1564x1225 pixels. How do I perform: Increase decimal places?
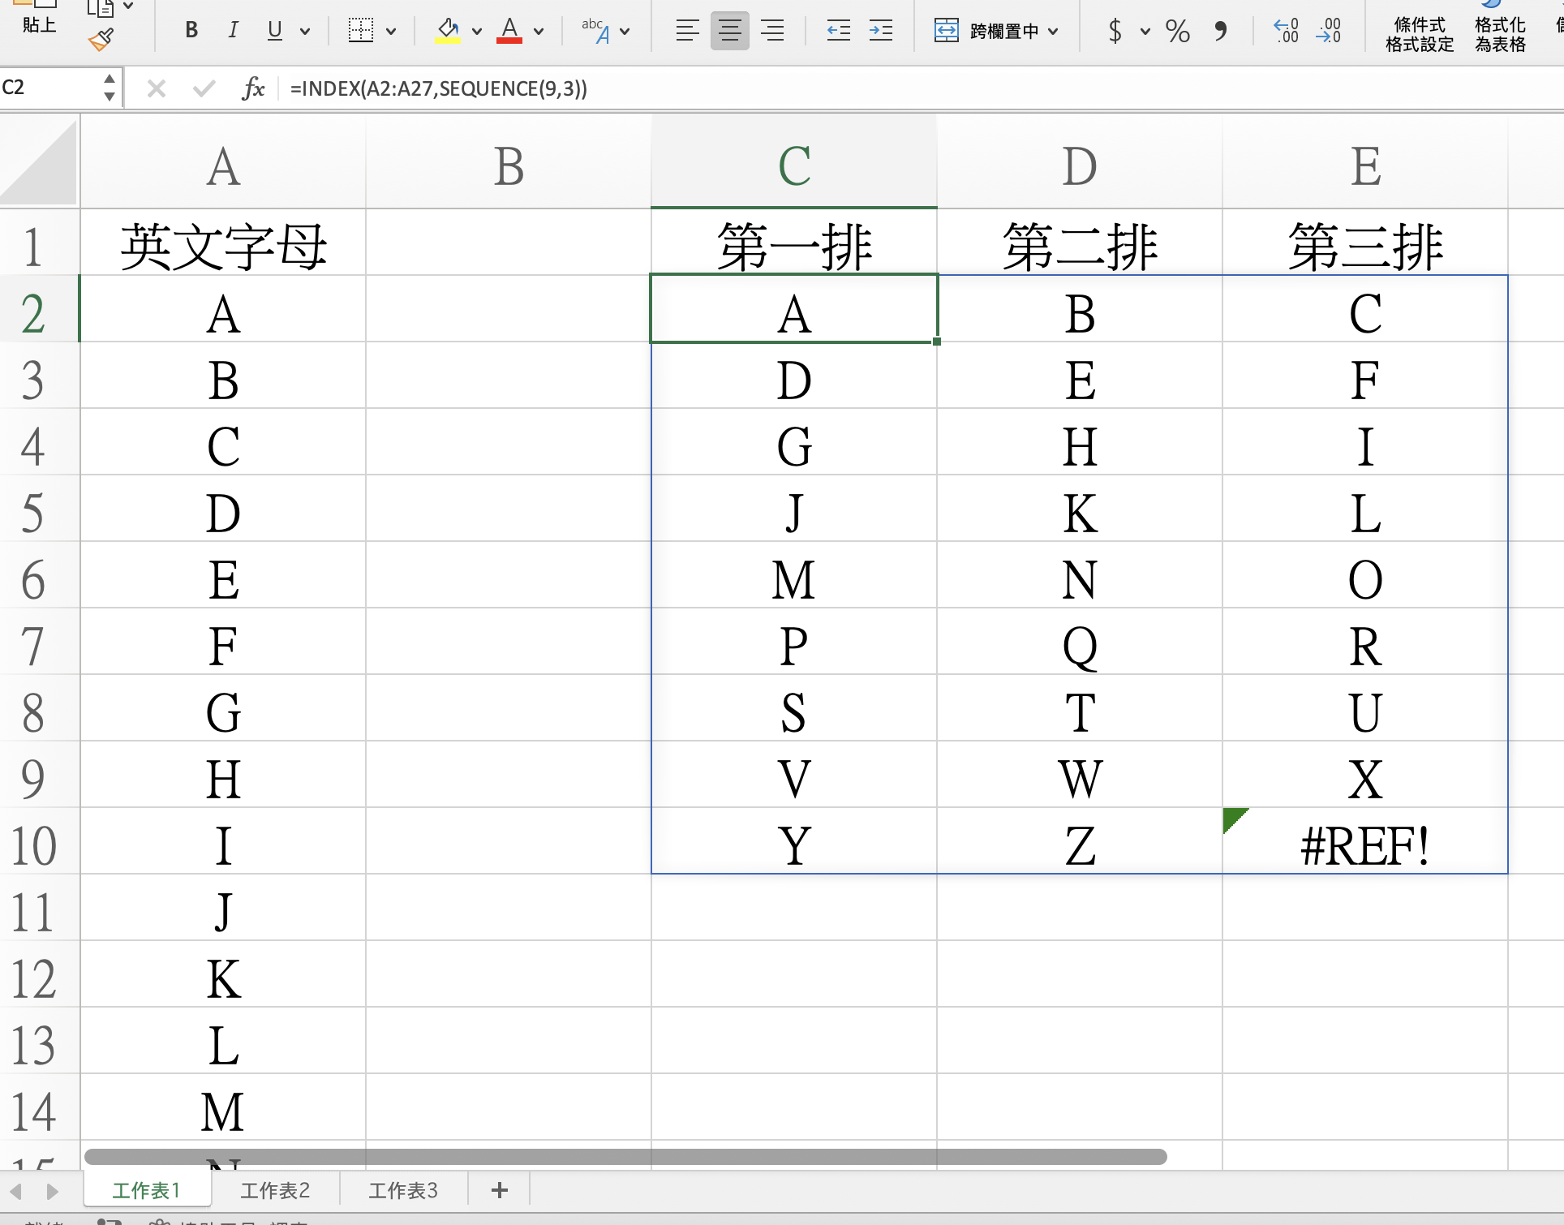pos(1287,31)
